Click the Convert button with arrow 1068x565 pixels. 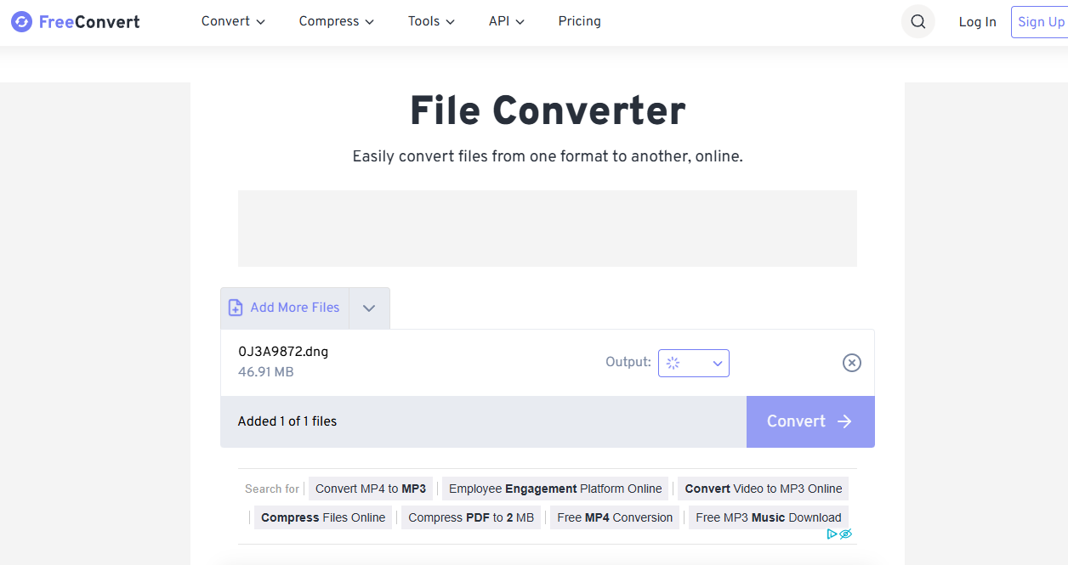click(810, 421)
